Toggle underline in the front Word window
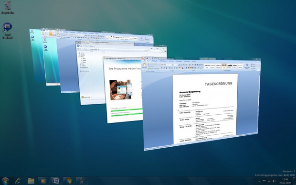The width and height of the screenshot is (296, 185). [x=167, y=68]
